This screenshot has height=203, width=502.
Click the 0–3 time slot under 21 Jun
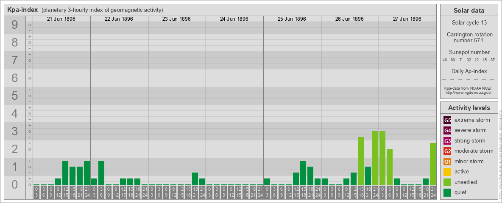pyautogui.click(x=36, y=192)
